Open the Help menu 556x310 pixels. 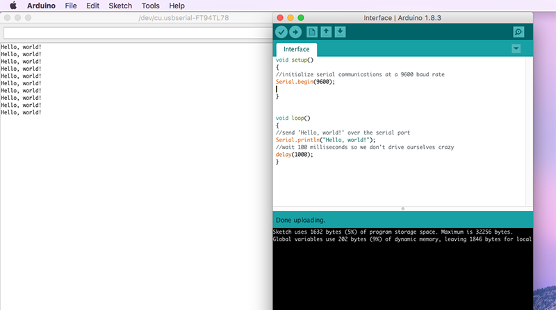177,6
